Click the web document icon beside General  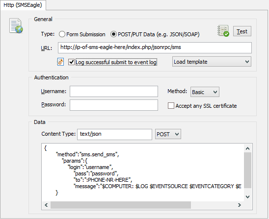[x=16, y=25]
